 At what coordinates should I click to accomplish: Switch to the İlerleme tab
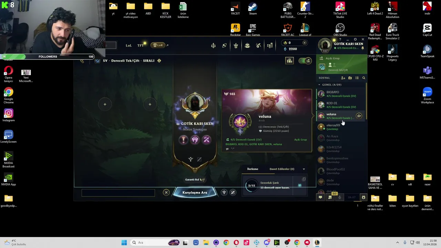[x=253, y=169]
